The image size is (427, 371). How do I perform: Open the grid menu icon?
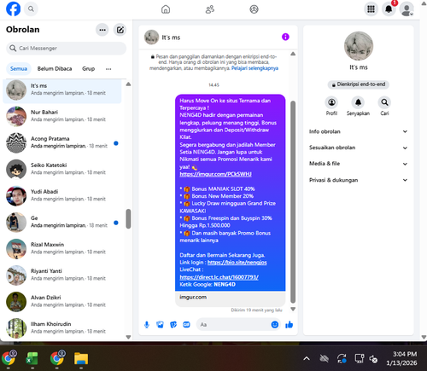371,9
